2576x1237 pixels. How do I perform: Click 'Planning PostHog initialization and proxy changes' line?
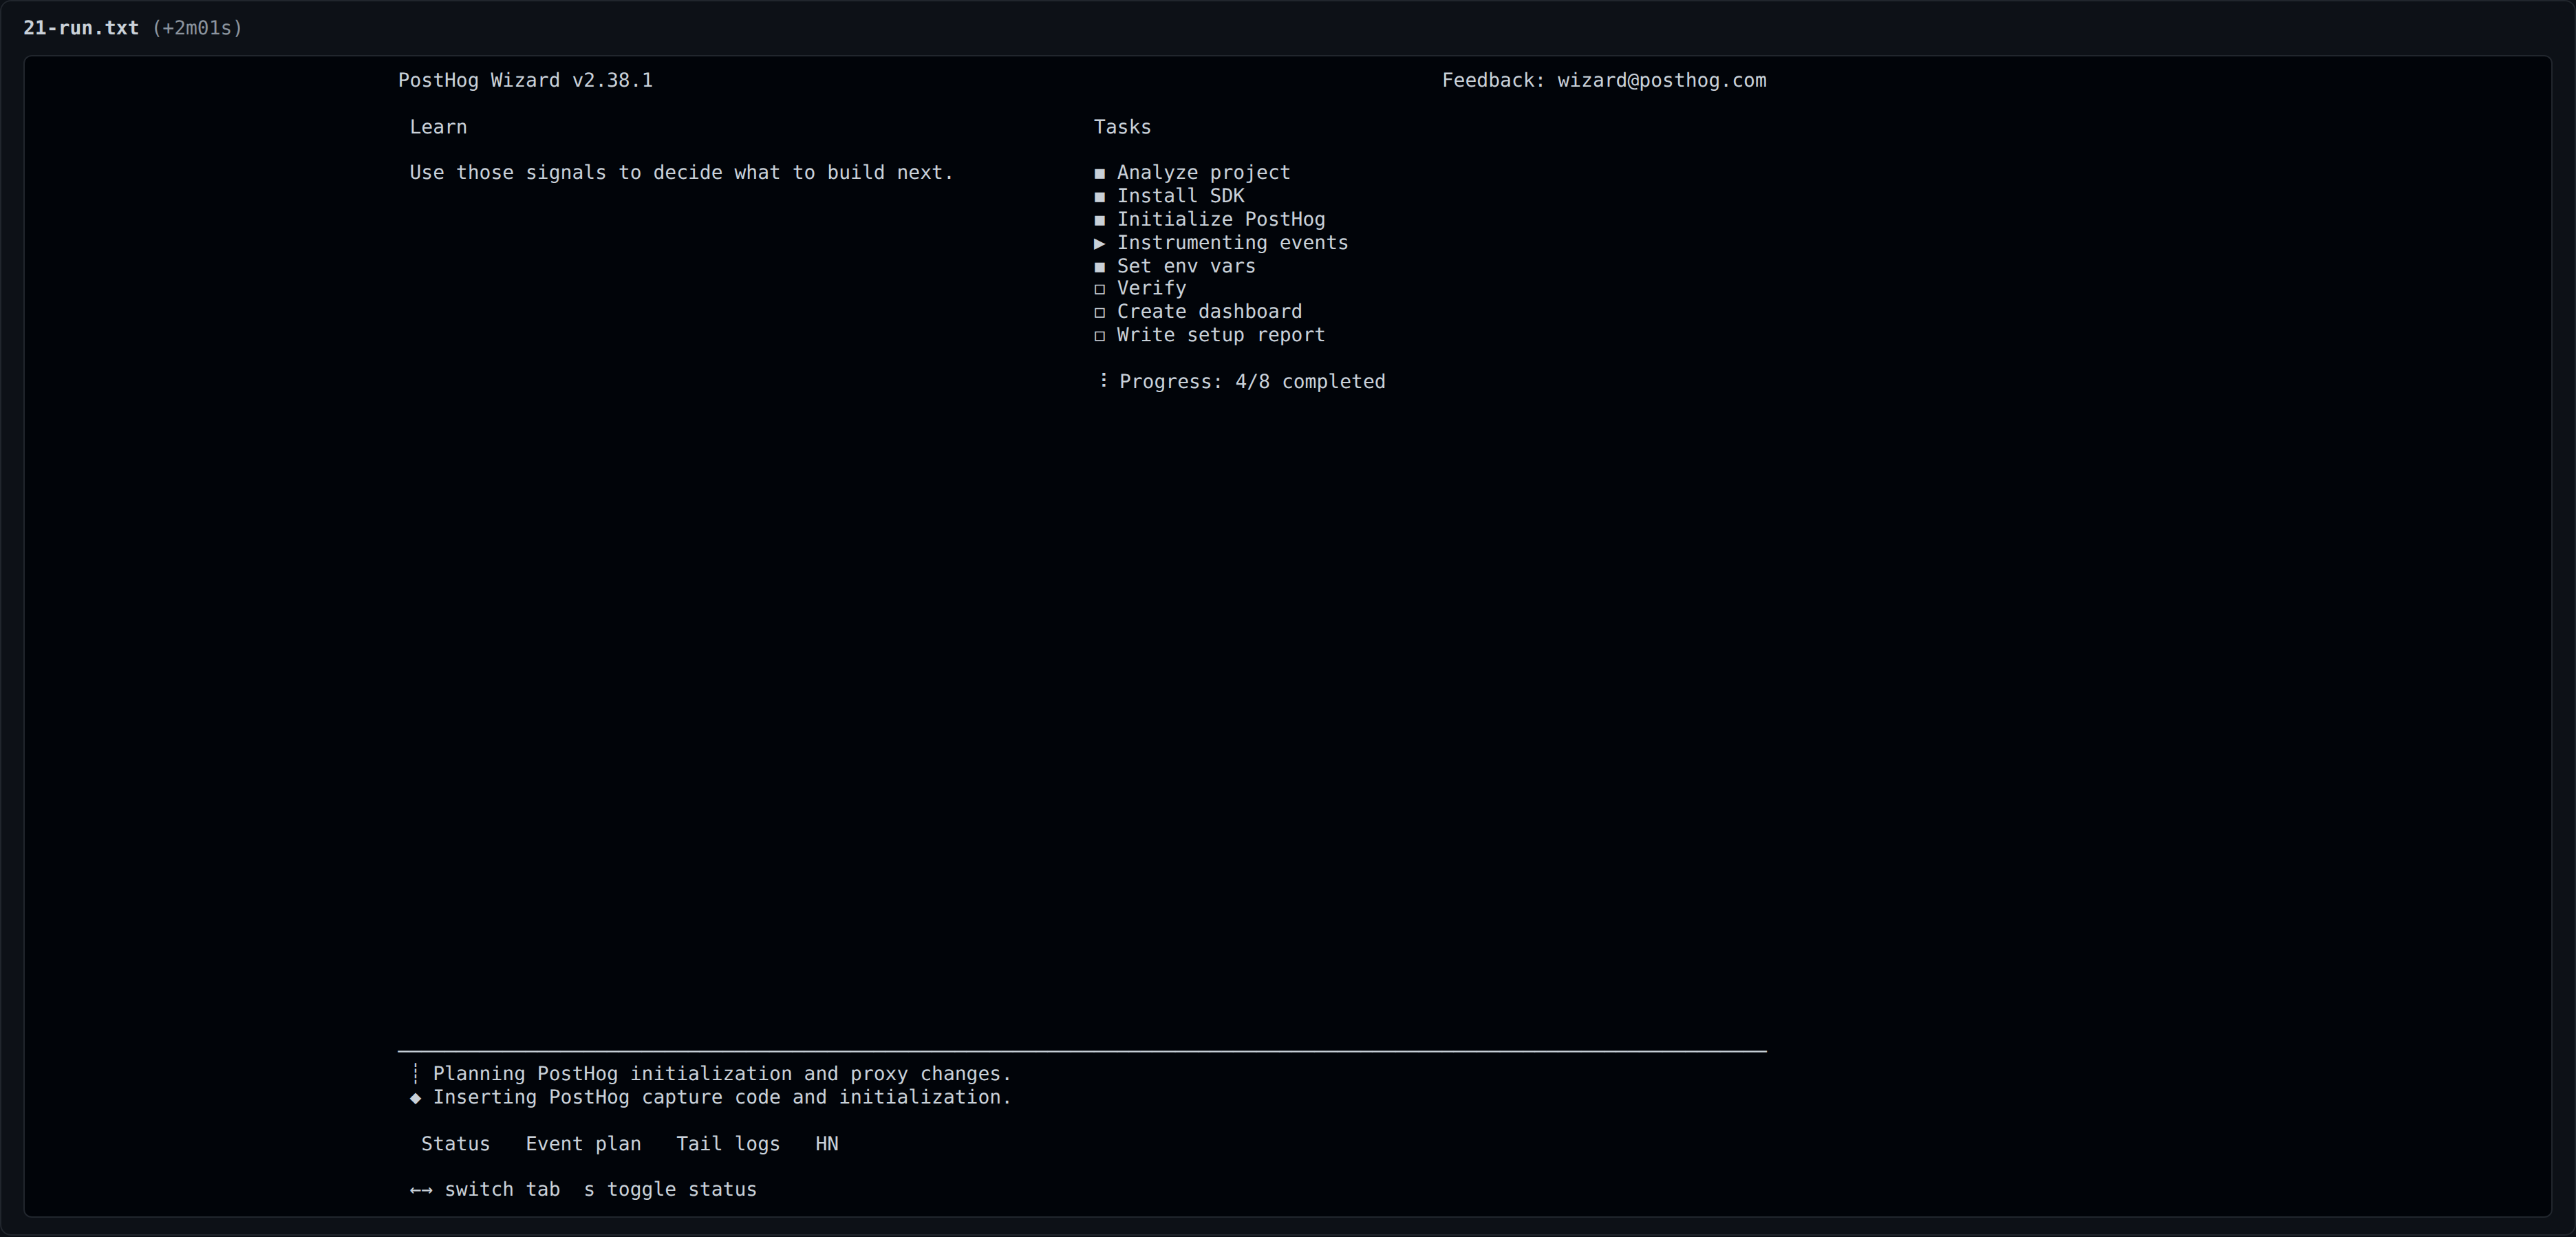[722, 1073]
